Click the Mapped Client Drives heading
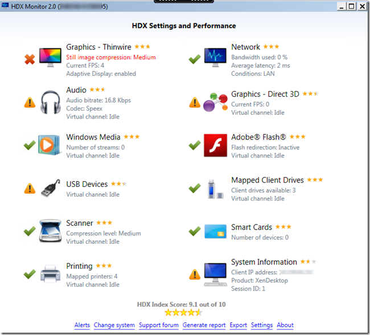 coord(268,180)
